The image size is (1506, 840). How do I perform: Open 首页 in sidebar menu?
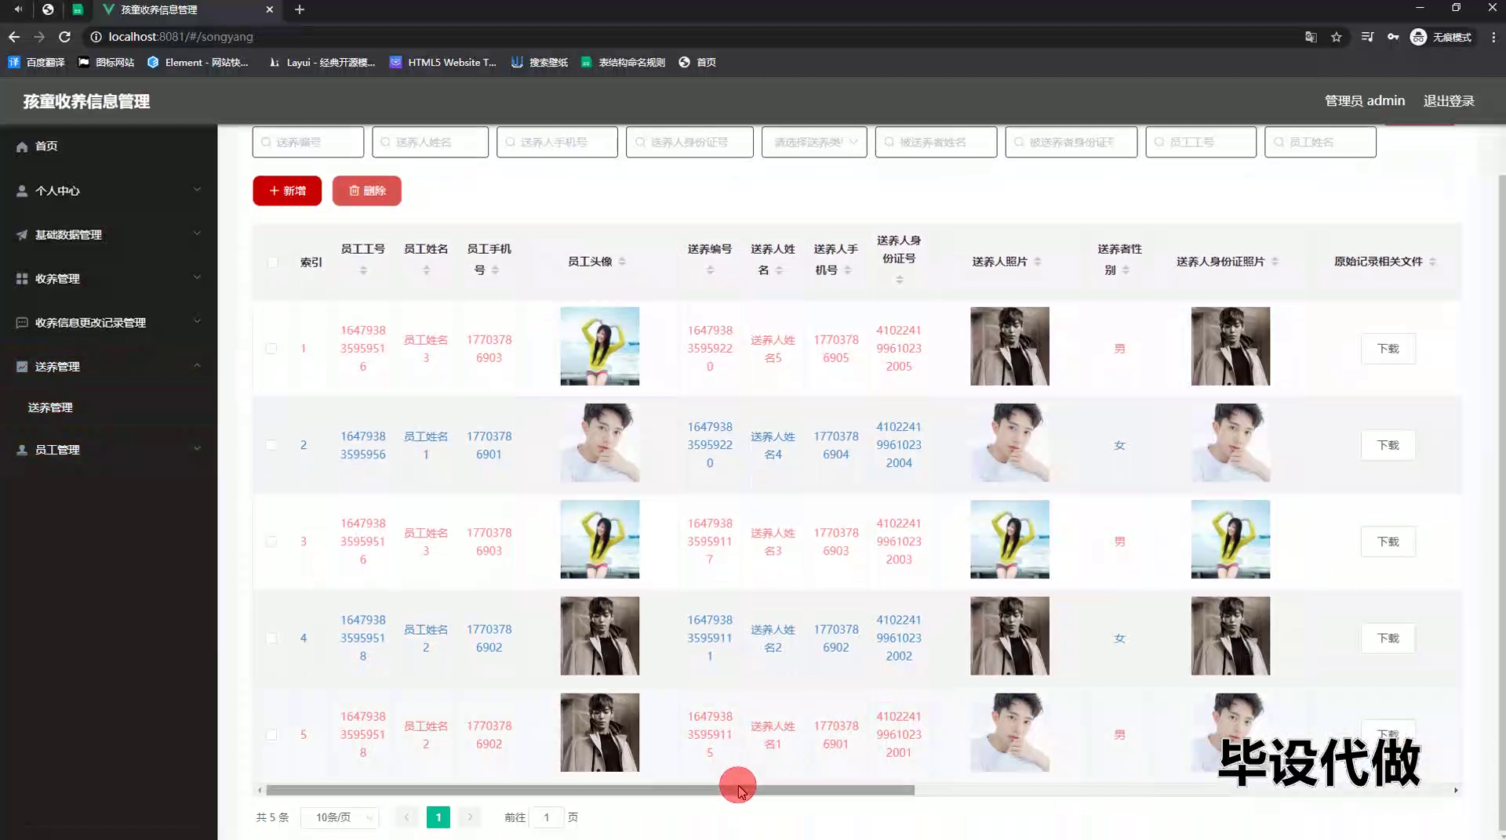click(x=108, y=147)
